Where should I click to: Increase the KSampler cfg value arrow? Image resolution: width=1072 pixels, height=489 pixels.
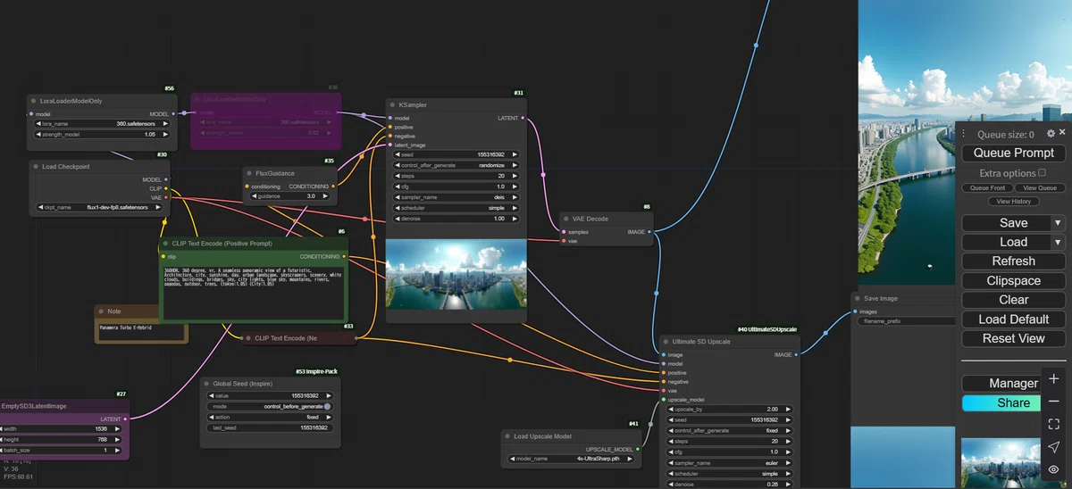(515, 186)
